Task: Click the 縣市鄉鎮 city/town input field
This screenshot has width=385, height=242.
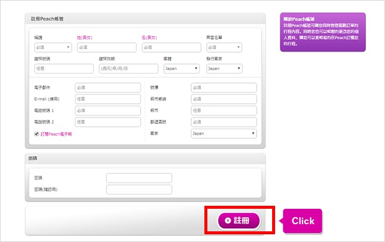Action: point(224,99)
